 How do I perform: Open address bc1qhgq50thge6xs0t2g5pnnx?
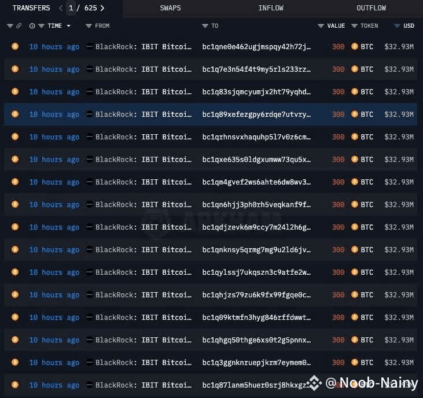(256, 340)
